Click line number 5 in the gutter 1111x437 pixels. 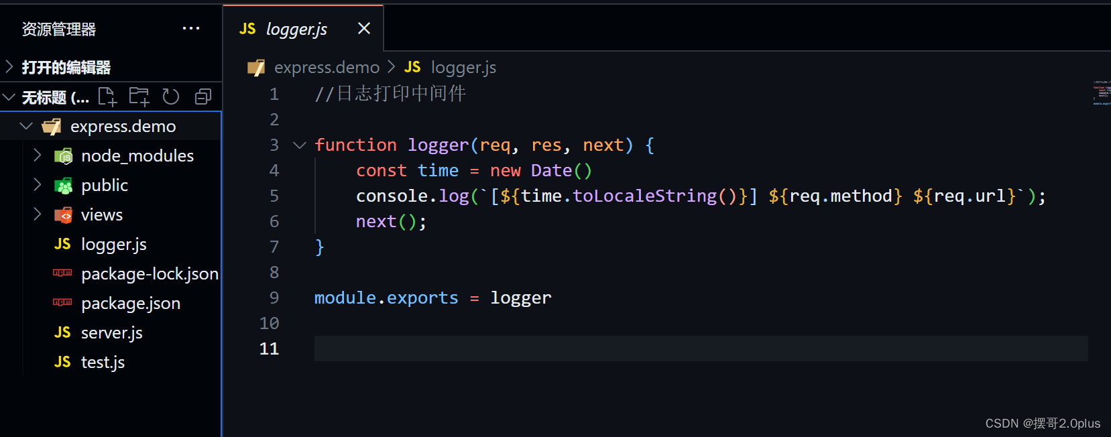point(274,196)
